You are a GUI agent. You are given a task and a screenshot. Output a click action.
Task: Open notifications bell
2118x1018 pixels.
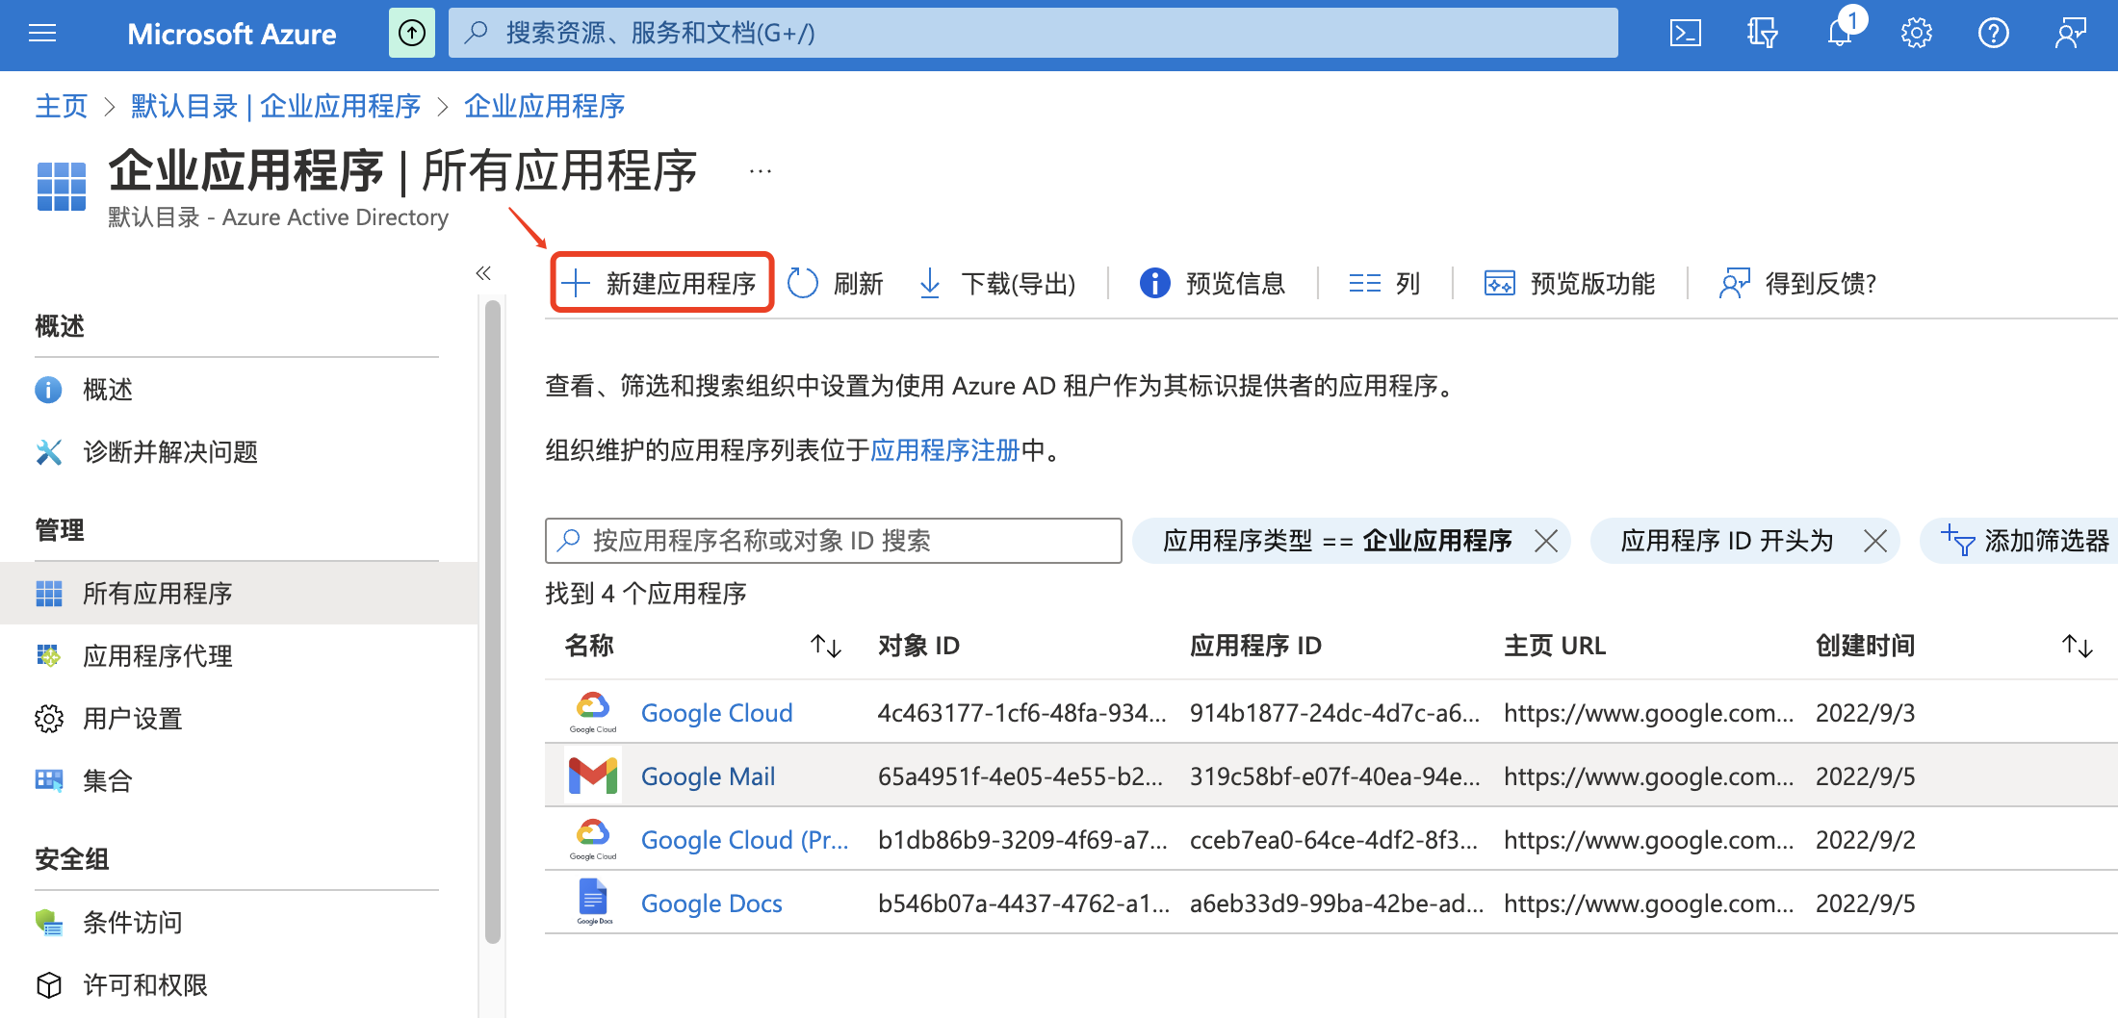pos(1842,31)
